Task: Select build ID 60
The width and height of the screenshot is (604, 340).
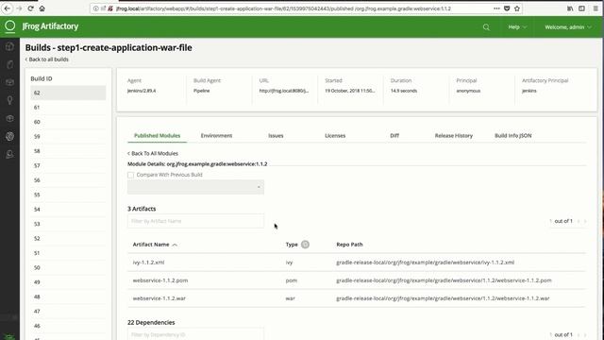Action: tap(68, 122)
